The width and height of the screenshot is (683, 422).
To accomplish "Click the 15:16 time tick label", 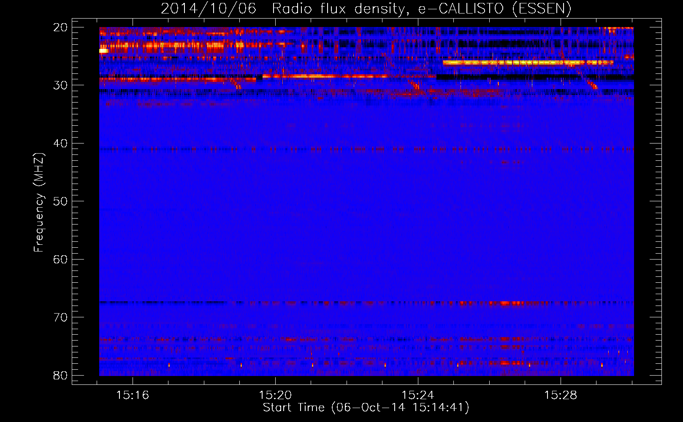I will point(133,395).
